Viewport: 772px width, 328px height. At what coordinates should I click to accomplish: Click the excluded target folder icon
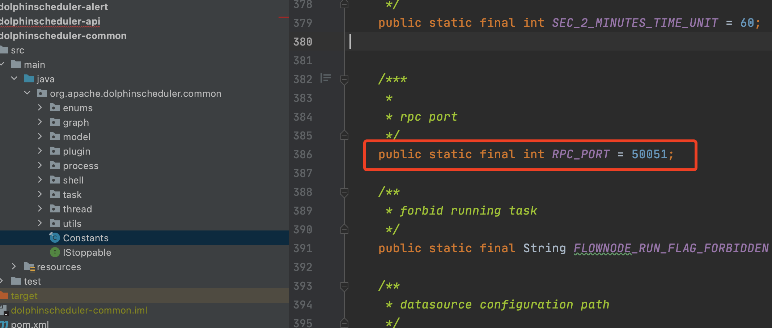4,295
